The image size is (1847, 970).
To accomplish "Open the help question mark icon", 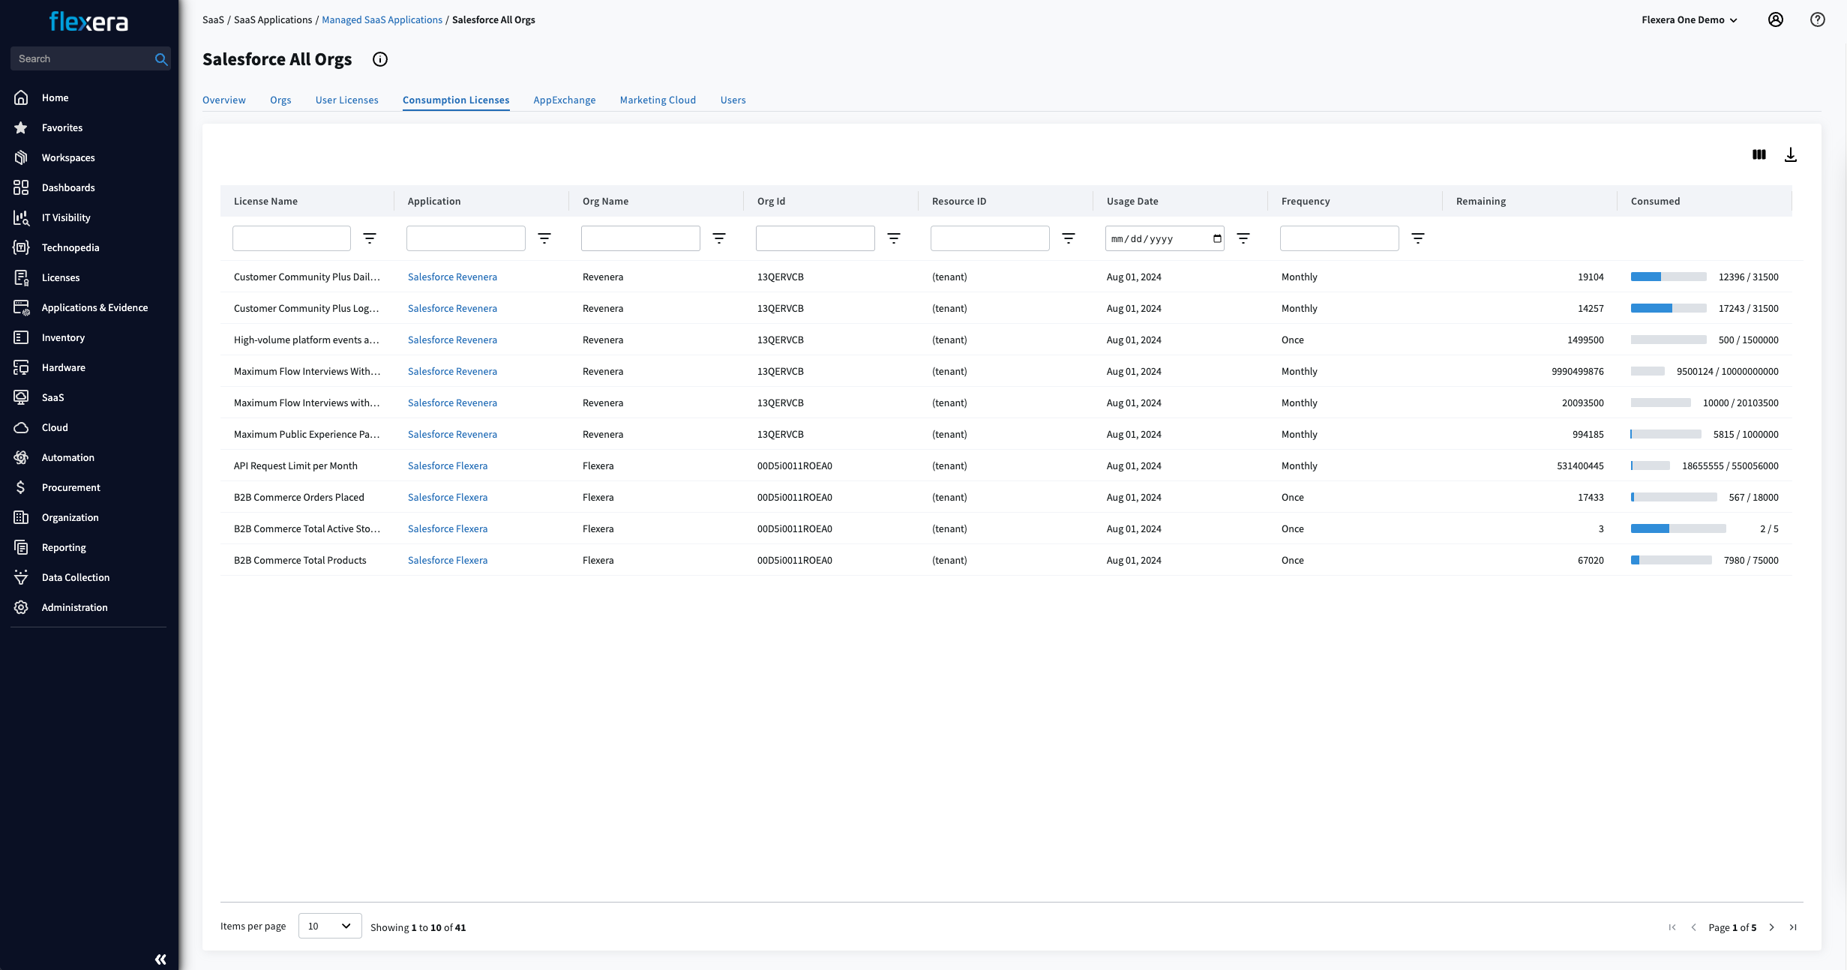I will click(x=1817, y=19).
